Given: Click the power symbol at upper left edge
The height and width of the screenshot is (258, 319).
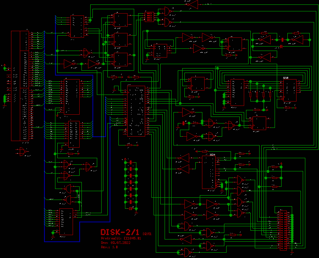Looking at the screenshot, I should (5, 67).
